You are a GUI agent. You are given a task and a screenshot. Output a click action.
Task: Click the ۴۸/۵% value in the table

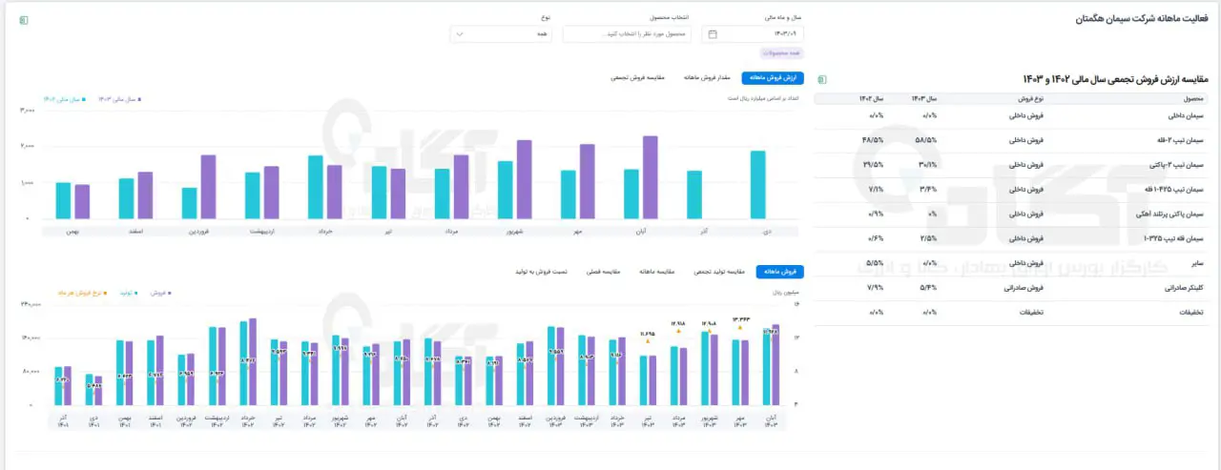click(x=872, y=140)
